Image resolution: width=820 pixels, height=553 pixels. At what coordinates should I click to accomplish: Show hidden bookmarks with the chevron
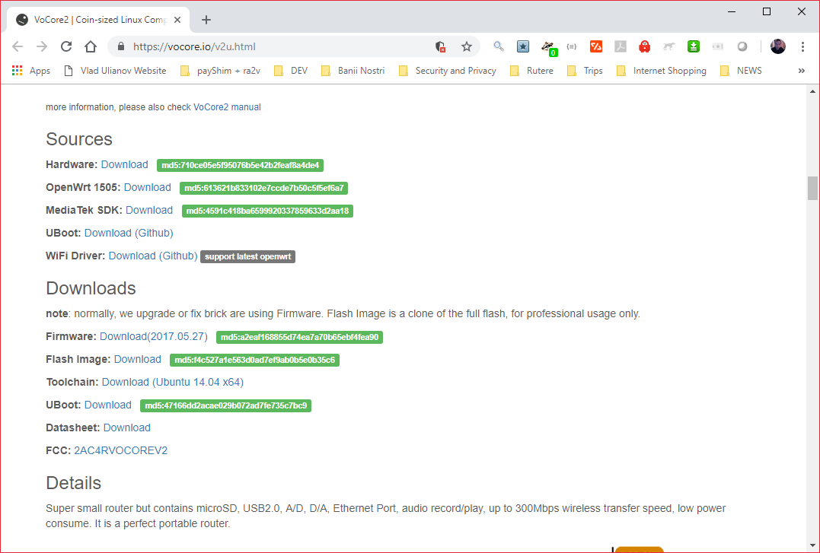pyautogui.click(x=801, y=71)
